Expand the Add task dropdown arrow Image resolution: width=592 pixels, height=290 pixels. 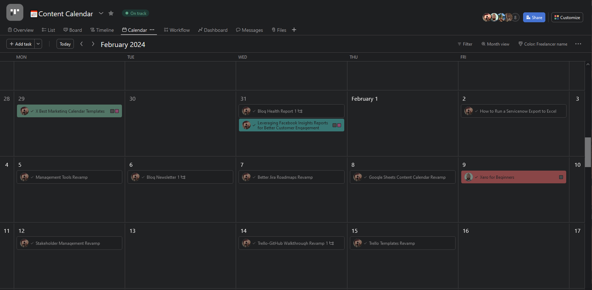click(x=38, y=44)
